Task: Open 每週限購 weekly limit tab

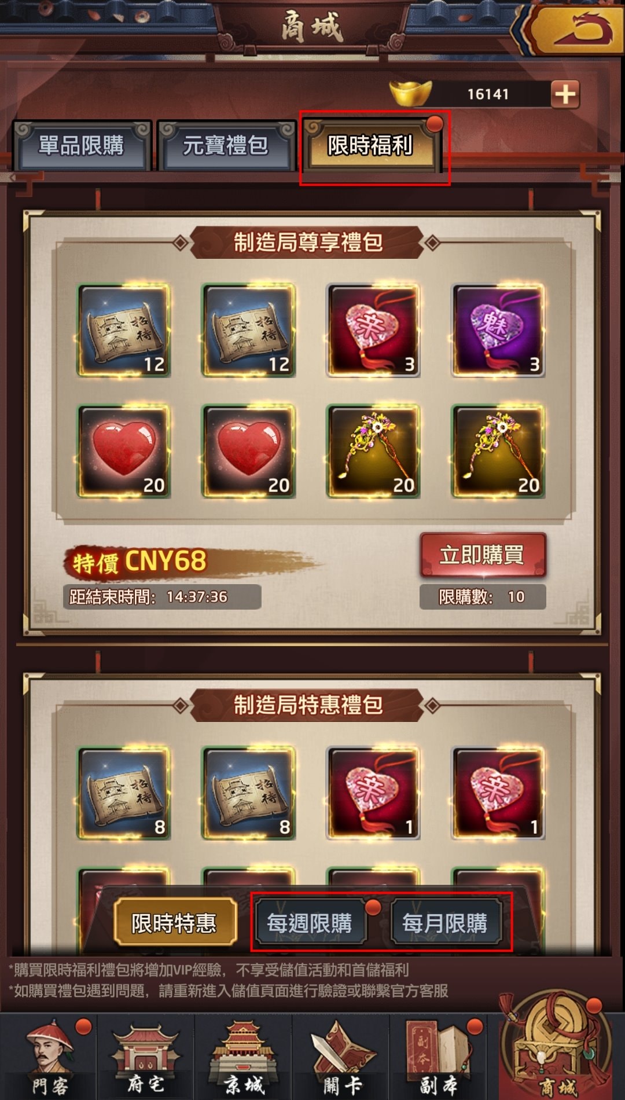Action: click(310, 922)
